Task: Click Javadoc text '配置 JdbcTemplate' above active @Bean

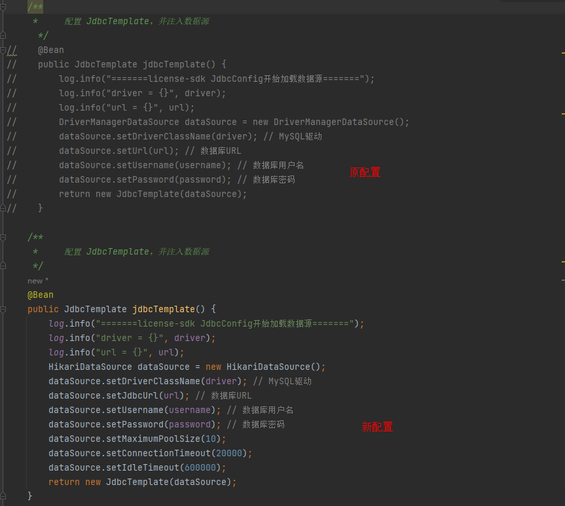Action: [x=107, y=251]
